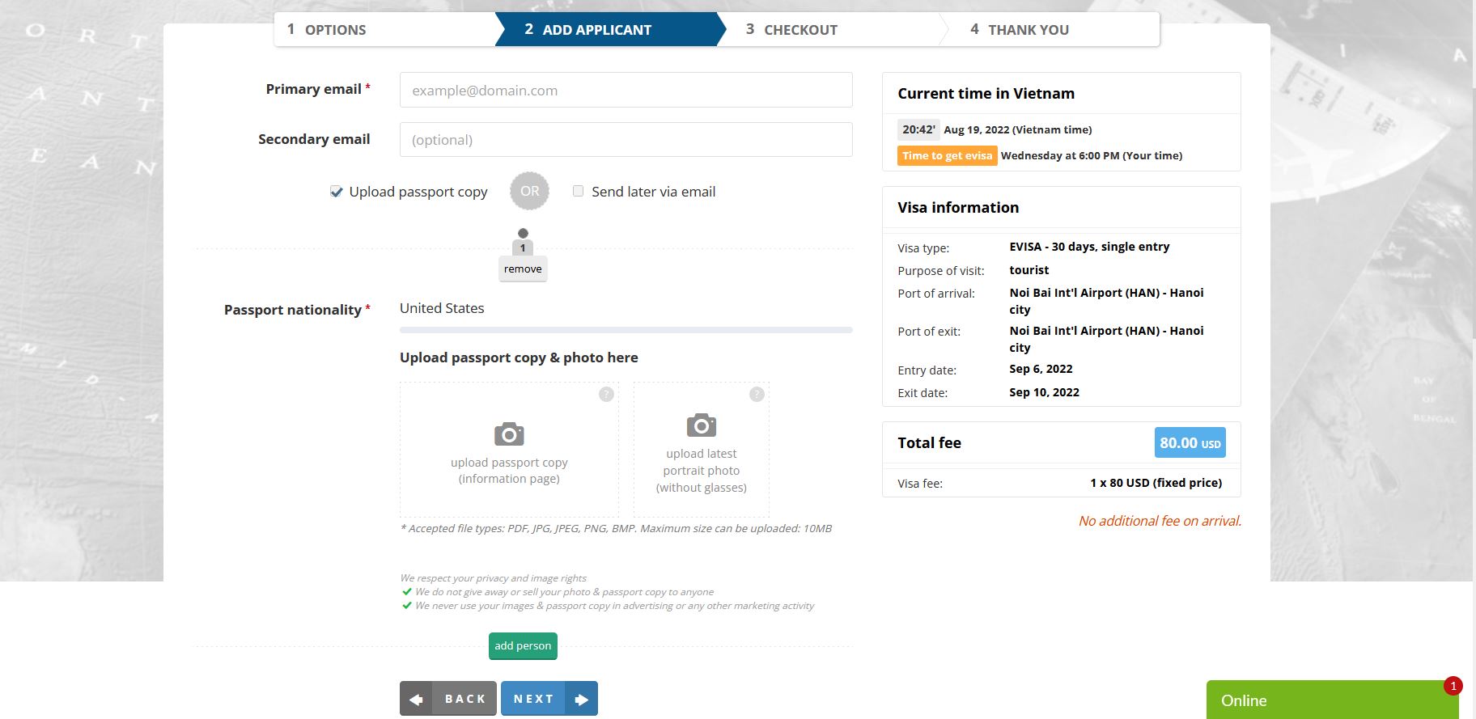Image resolution: width=1476 pixels, height=719 pixels.
Task: Click the 80.00 USD total fee badge
Action: coord(1190,443)
